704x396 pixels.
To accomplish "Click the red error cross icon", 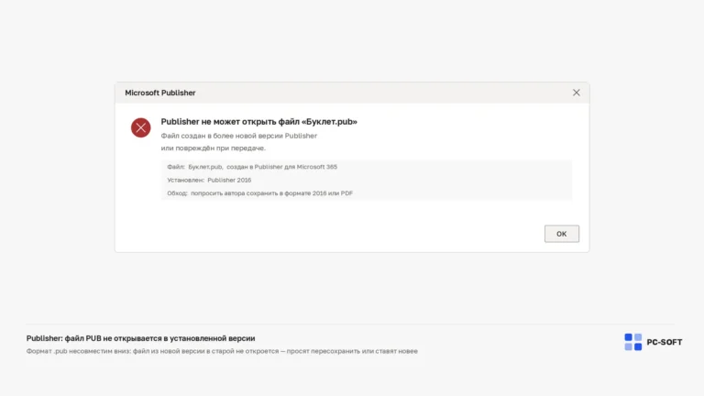I will coord(140,127).
